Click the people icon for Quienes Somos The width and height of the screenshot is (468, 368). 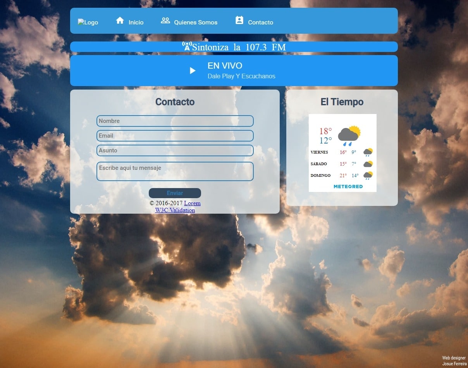tap(165, 21)
